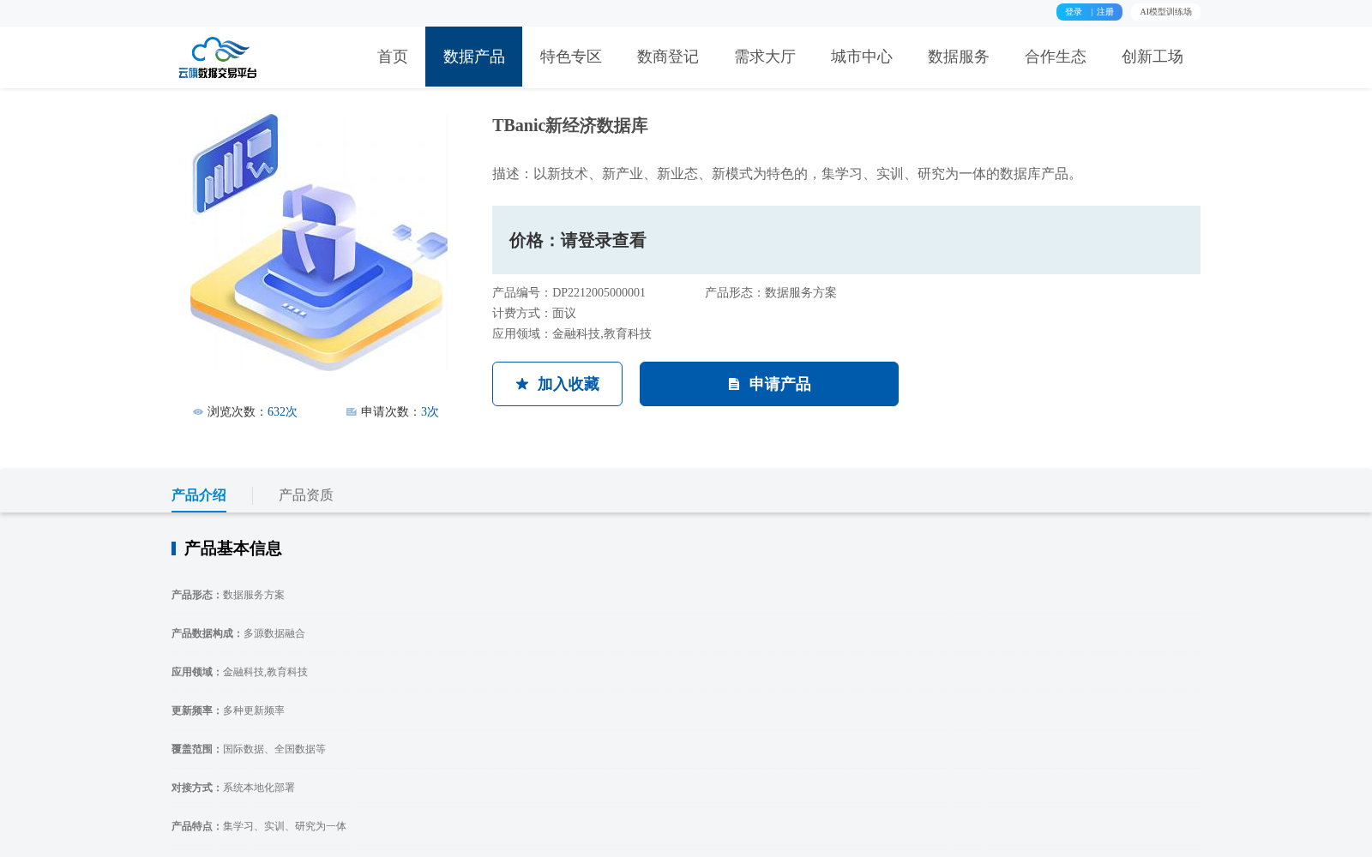This screenshot has width=1372, height=857.
Task: Click the product illustration image
Action: tap(318, 243)
